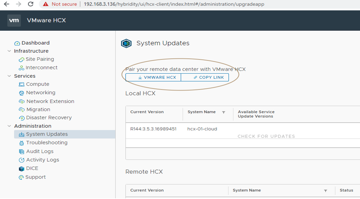Viewport: 360px width, 199px height.
Task: Click CHECK FOR UPDATES for the local system
Action: tap(267, 136)
